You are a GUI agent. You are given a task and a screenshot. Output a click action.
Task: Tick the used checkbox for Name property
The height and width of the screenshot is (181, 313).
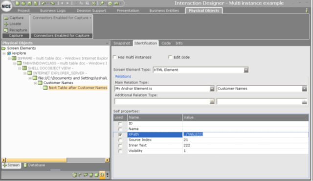tap(120, 129)
